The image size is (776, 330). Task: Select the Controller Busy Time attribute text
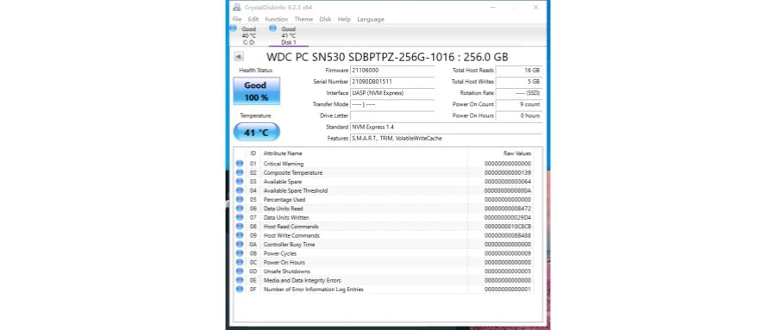tap(289, 245)
